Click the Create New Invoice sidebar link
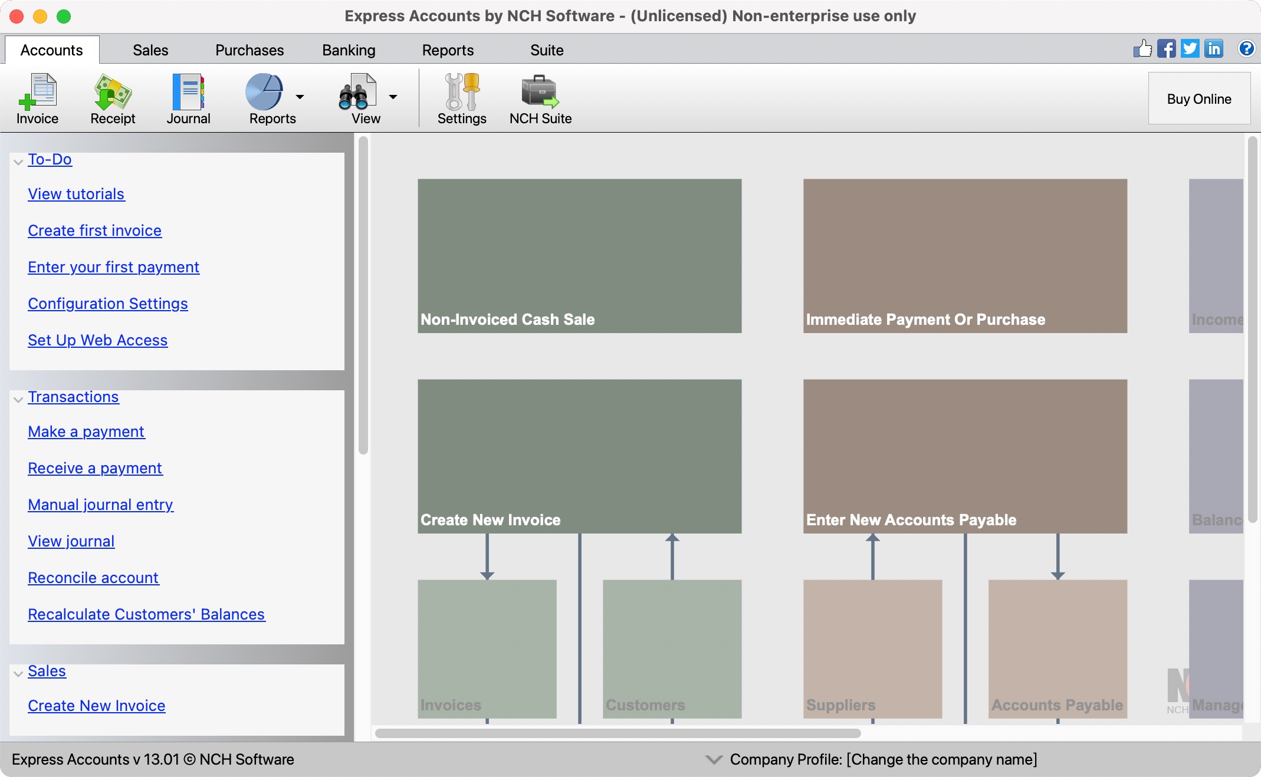 click(96, 706)
